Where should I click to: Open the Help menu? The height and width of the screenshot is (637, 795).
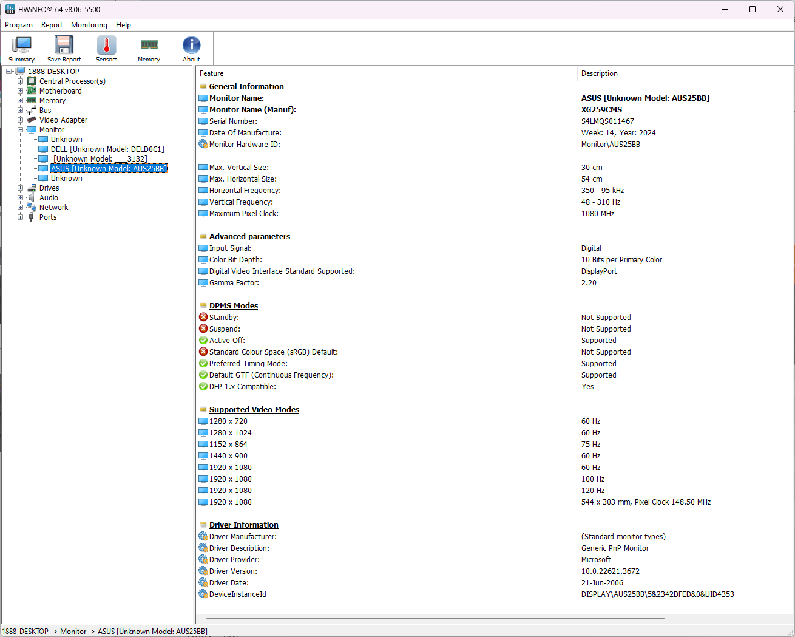123,25
